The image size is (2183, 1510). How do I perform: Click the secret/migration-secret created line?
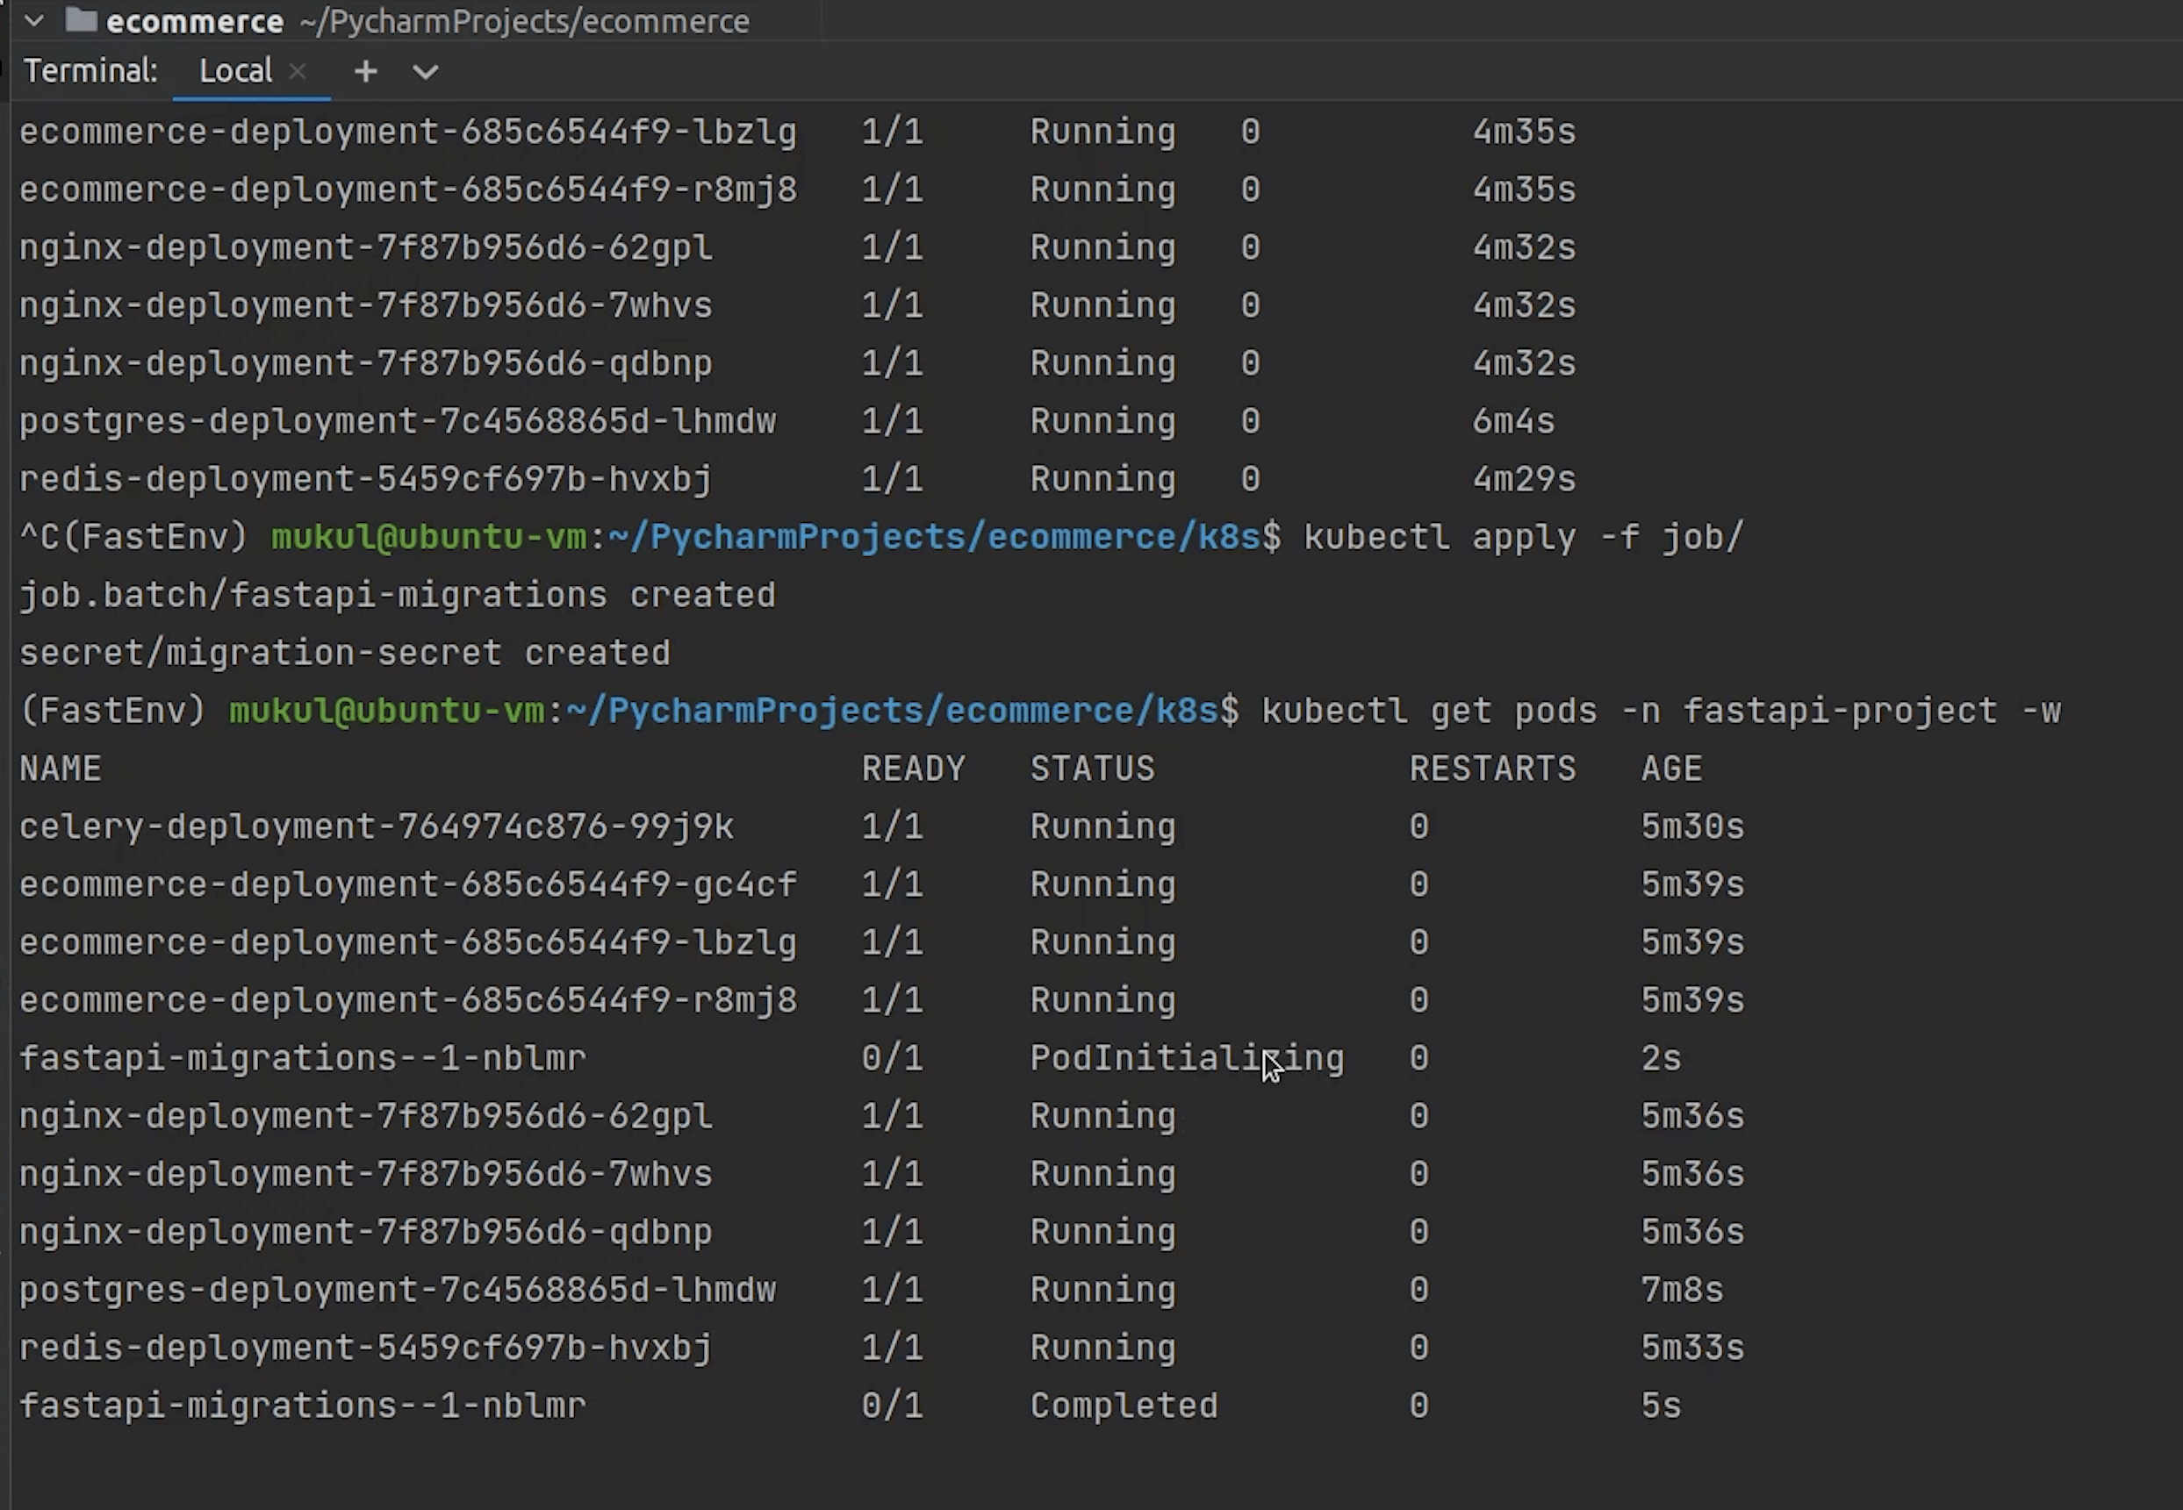pos(344,653)
